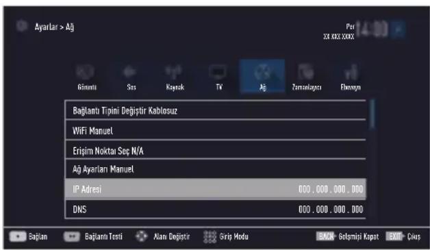This screenshot has width=430, height=250.
Task: Click the Bağlantı Testi key icon
Action: point(72,236)
